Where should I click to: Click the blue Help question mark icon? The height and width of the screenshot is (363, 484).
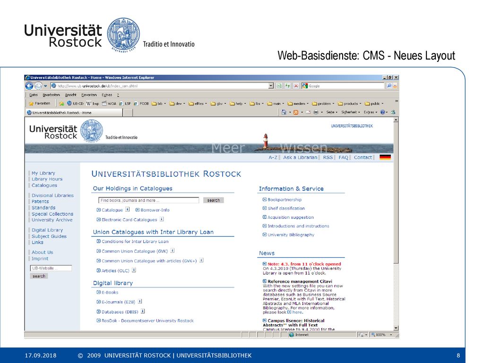point(383,112)
